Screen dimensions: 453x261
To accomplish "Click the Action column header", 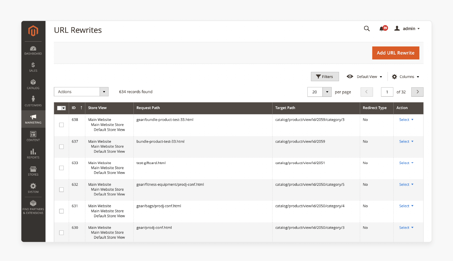I will tap(408, 108).
